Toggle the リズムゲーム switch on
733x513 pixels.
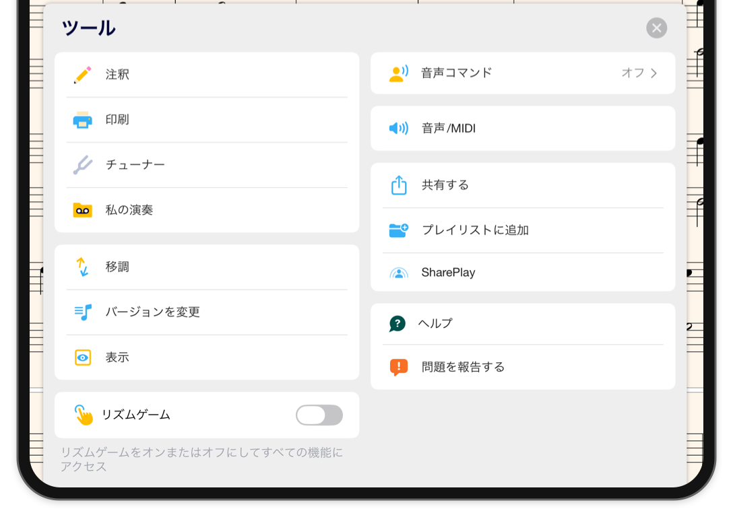[x=319, y=415]
